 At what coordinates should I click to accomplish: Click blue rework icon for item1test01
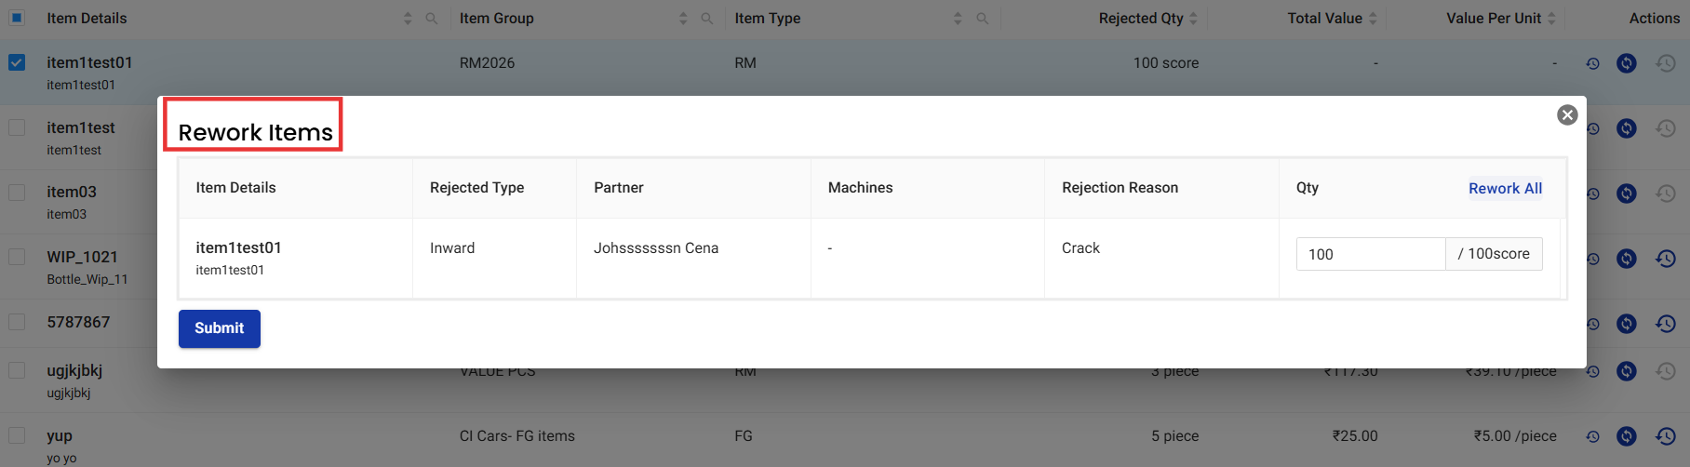(1626, 63)
